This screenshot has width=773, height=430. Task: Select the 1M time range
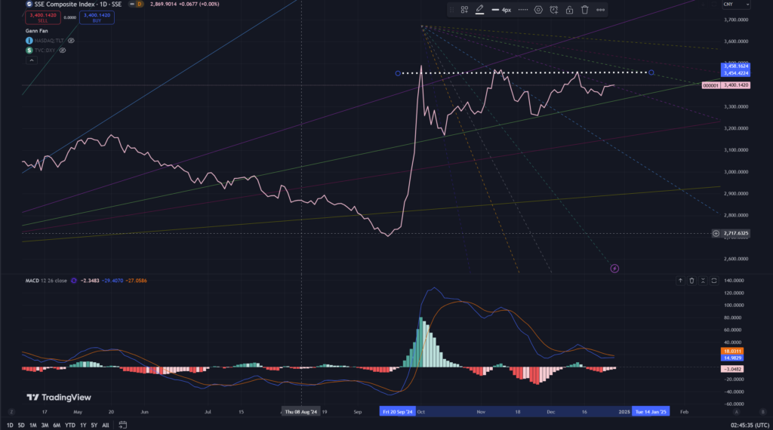point(33,425)
